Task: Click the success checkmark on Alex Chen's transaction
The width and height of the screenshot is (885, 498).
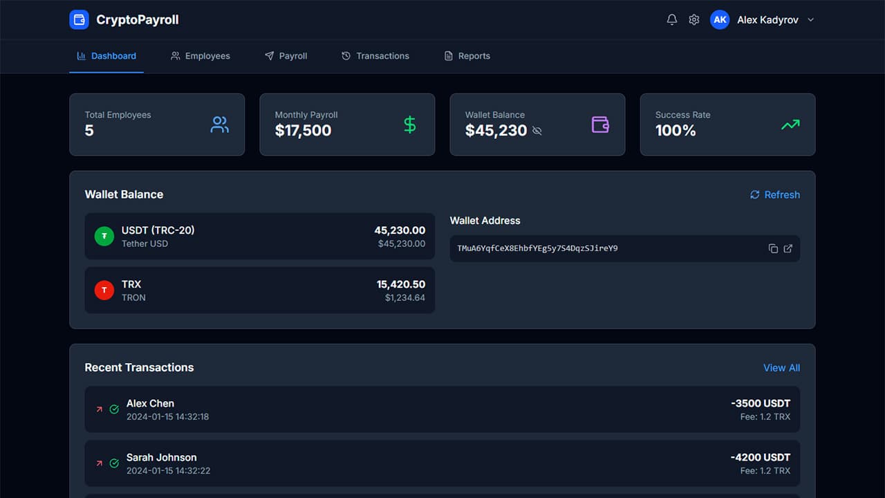Action: tap(114, 409)
